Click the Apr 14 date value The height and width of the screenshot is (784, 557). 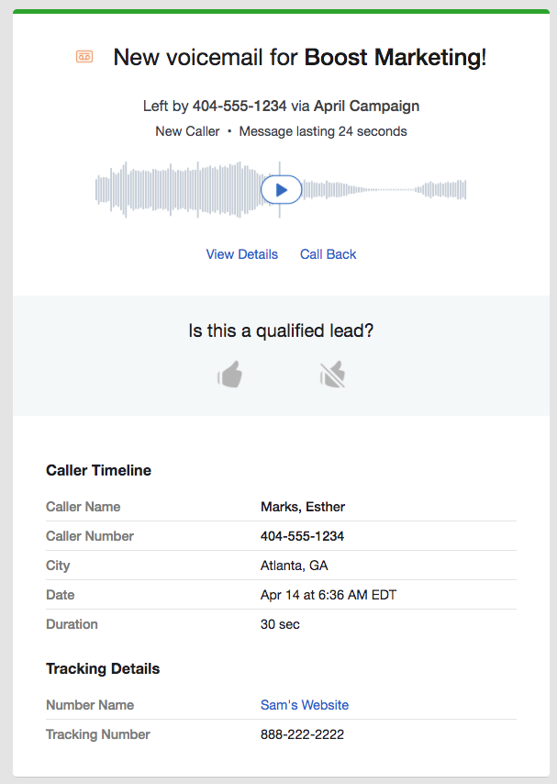(x=328, y=595)
